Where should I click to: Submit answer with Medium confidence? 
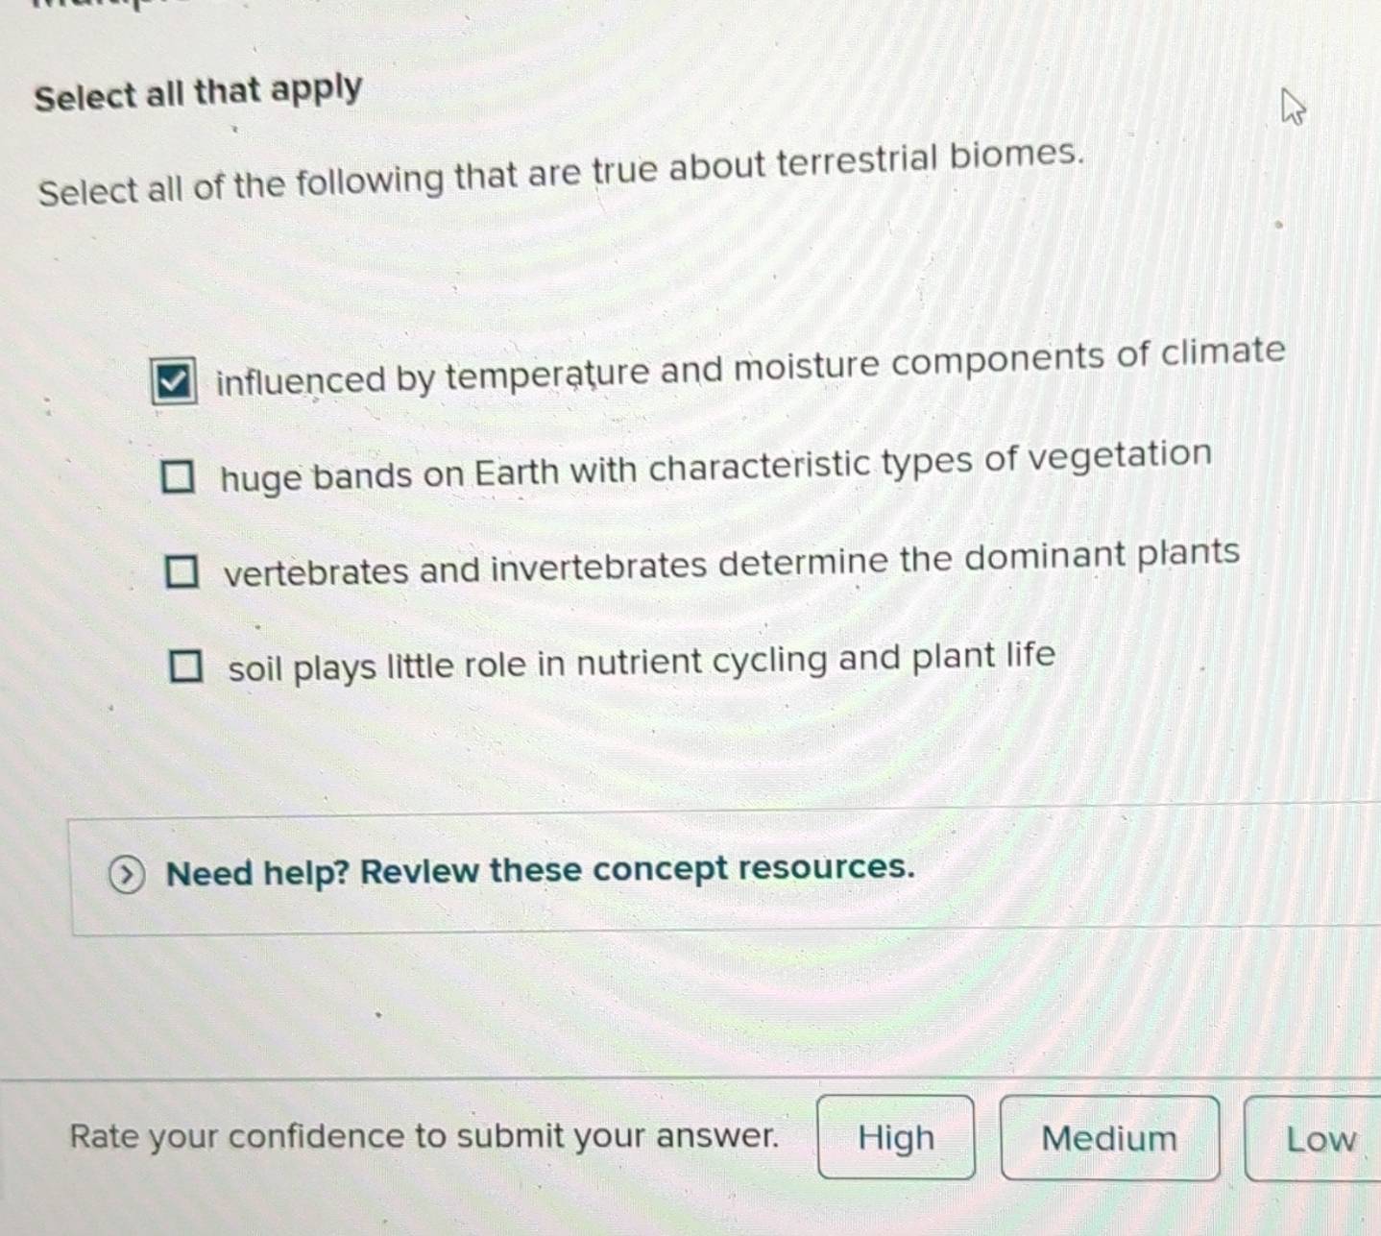pyautogui.click(x=1109, y=1138)
